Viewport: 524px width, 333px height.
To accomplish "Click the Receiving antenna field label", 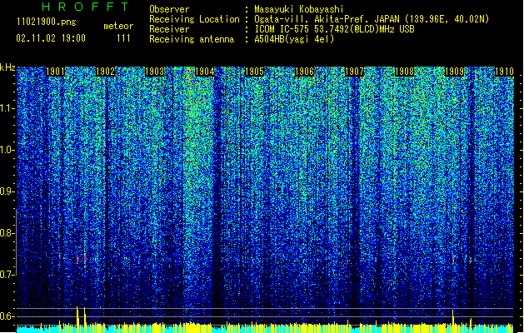I will (x=192, y=39).
